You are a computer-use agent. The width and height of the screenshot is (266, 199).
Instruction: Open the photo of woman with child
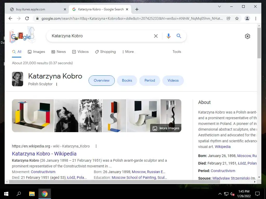pyautogui.click(x=91, y=116)
